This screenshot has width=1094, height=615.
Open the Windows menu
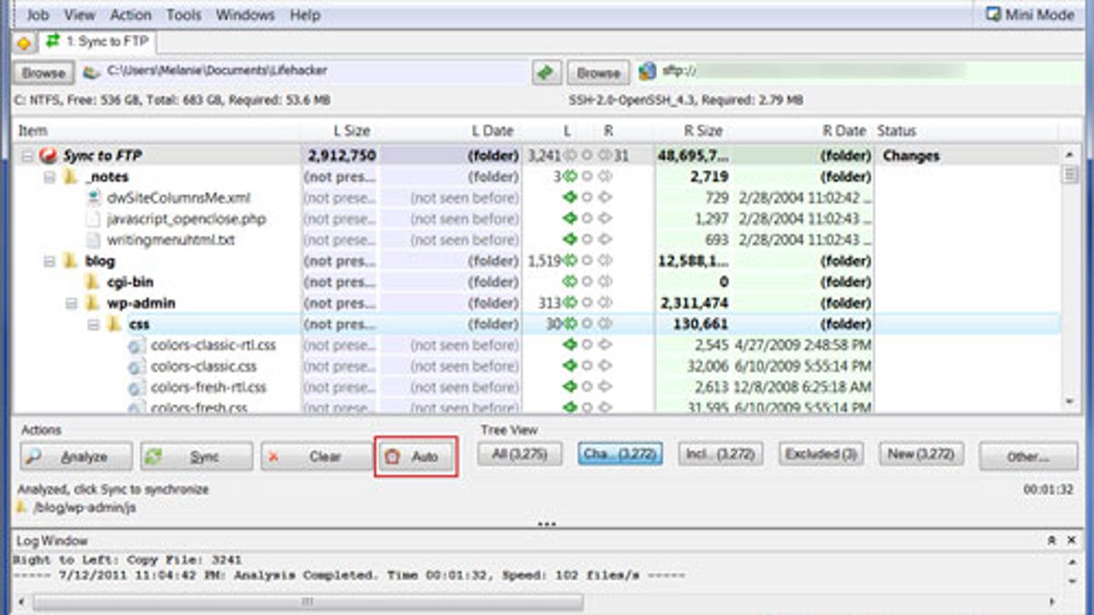pos(245,15)
